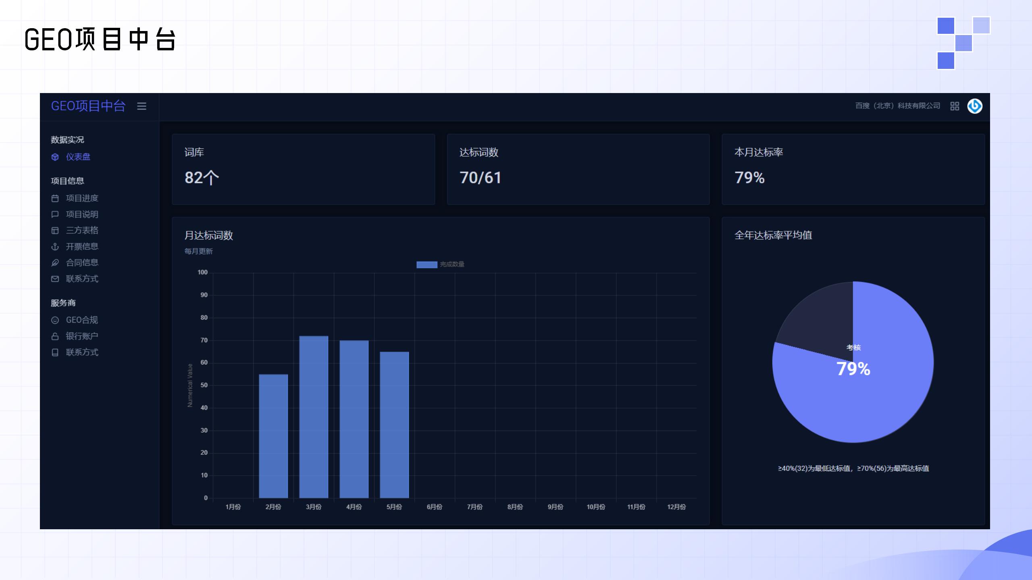The height and width of the screenshot is (580, 1032).
Task: Click the envelope icon under 项目信息
Action: click(x=55, y=279)
